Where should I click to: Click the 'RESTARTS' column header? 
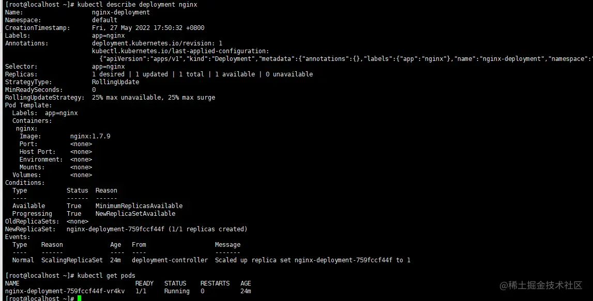coord(215,283)
